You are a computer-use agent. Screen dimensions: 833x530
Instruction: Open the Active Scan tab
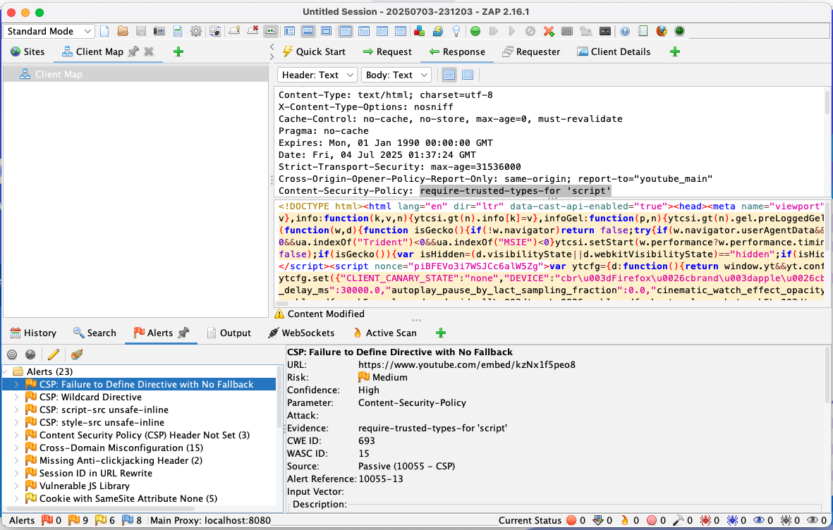(x=384, y=333)
